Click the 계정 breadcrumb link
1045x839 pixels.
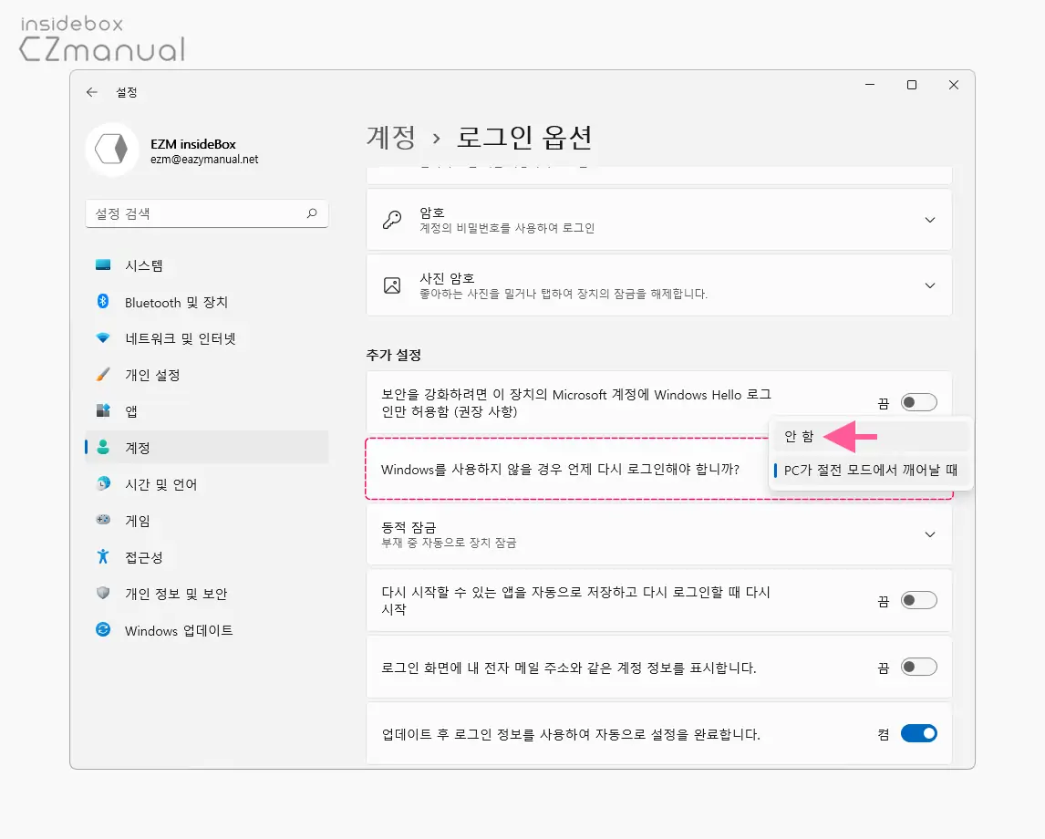click(391, 138)
